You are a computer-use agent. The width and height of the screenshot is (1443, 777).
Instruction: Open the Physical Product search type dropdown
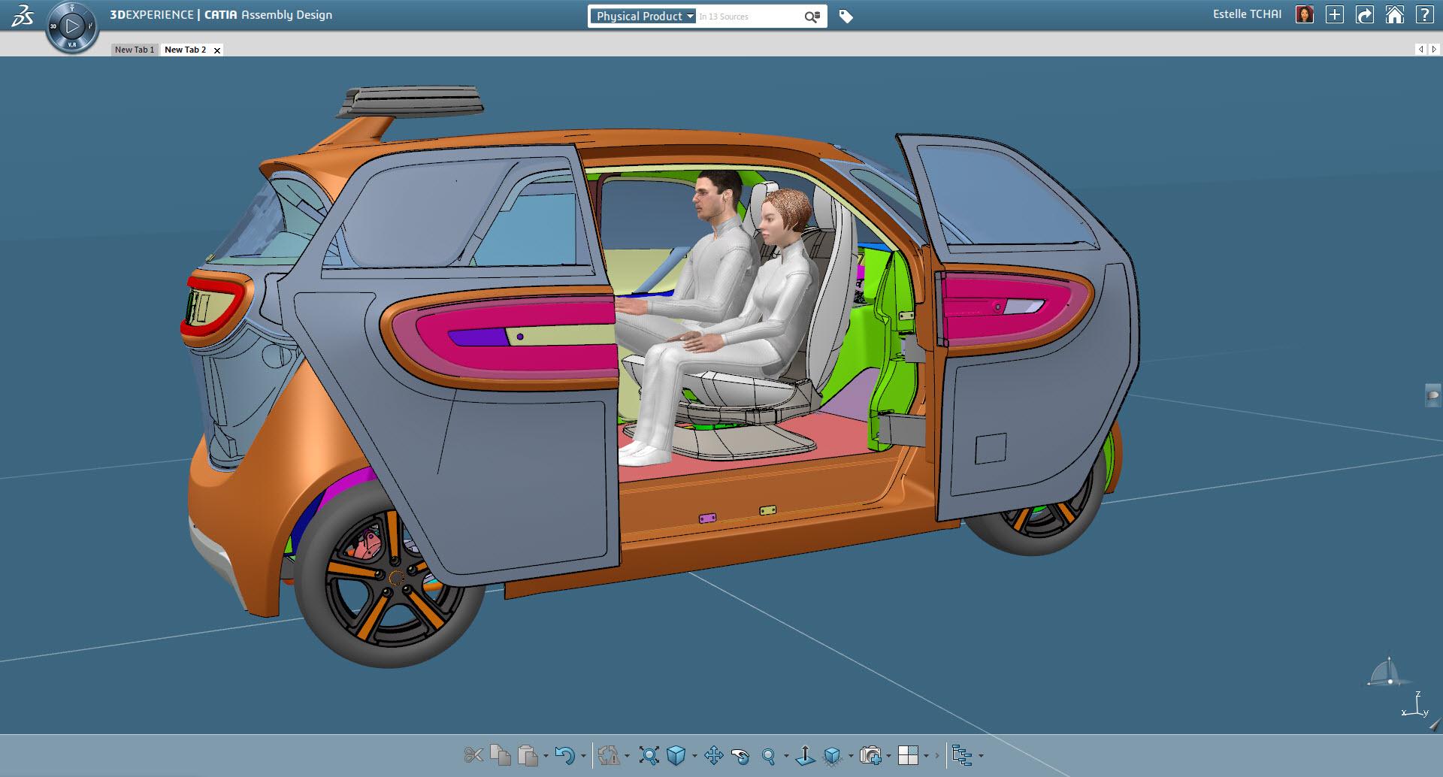(643, 17)
